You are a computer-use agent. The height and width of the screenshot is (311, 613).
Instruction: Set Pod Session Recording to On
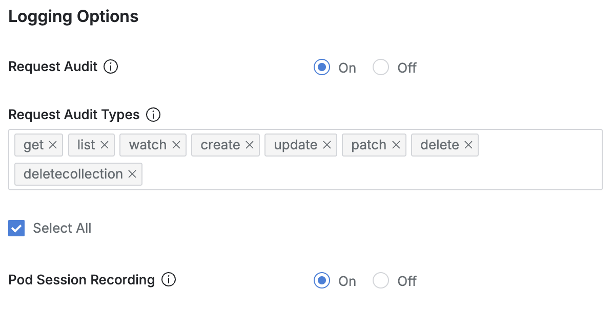click(x=322, y=281)
